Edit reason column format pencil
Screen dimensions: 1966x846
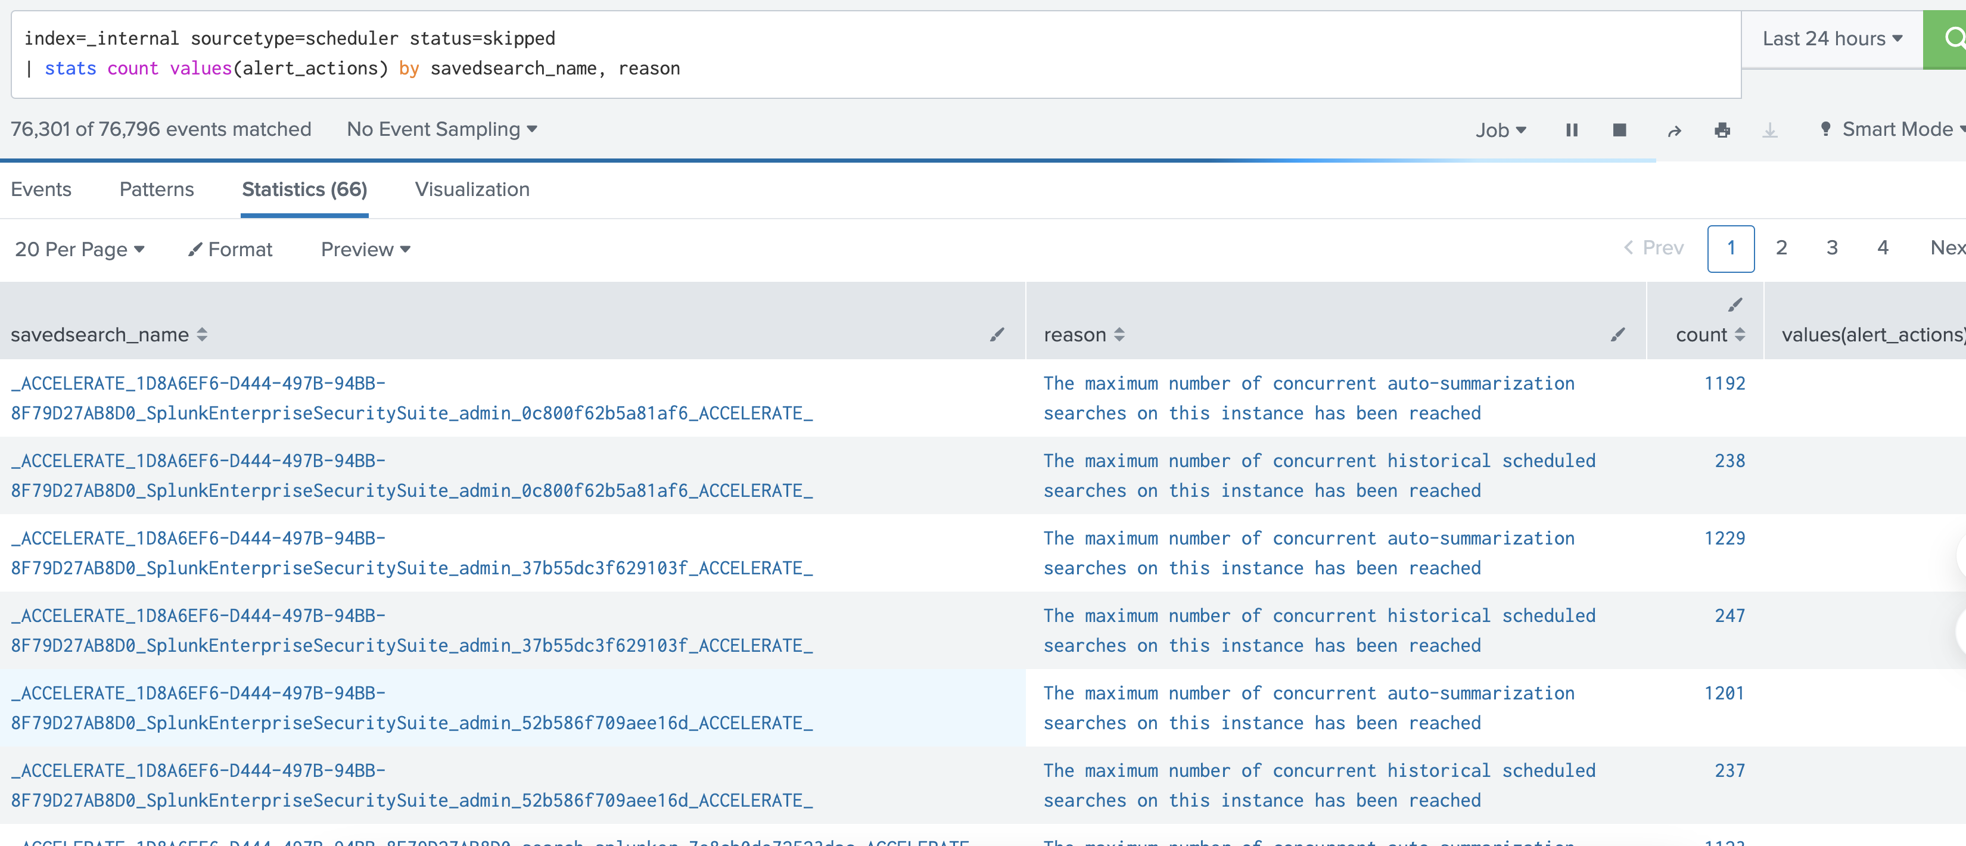[x=1617, y=334]
